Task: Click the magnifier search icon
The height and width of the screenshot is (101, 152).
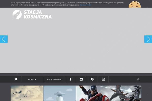Action: pyautogui.click(x=138, y=79)
